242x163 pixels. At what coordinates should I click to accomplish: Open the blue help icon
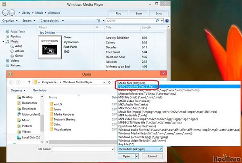pos(167,21)
